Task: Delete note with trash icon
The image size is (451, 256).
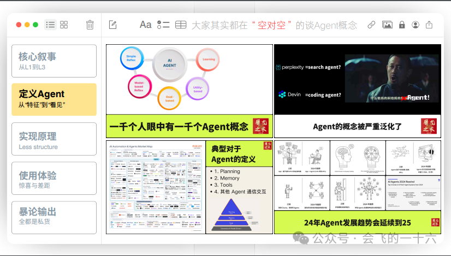Action: (x=90, y=25)
